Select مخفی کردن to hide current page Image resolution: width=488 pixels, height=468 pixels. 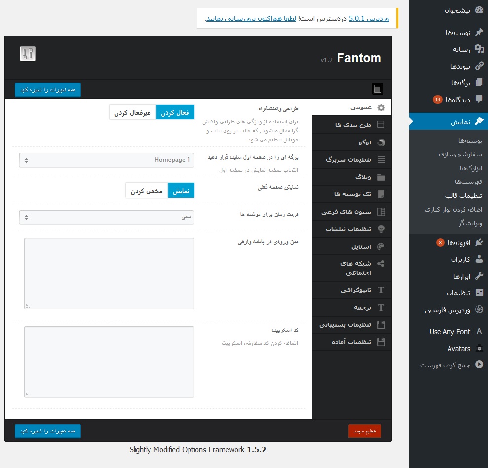coord(146,191)
